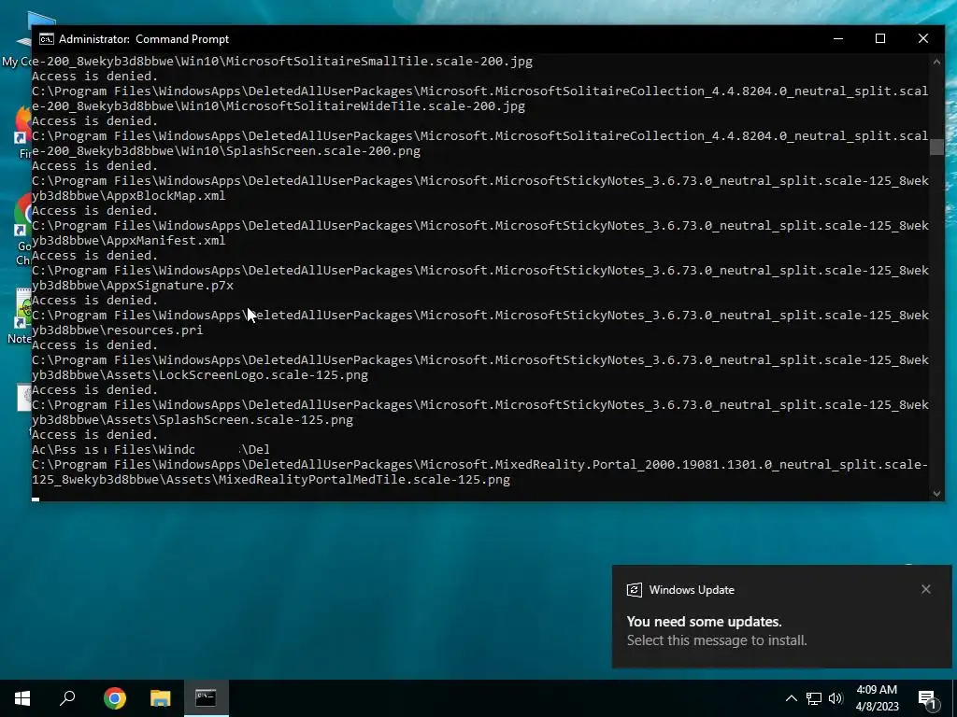Open the Windows Start menu

(22, 698)
